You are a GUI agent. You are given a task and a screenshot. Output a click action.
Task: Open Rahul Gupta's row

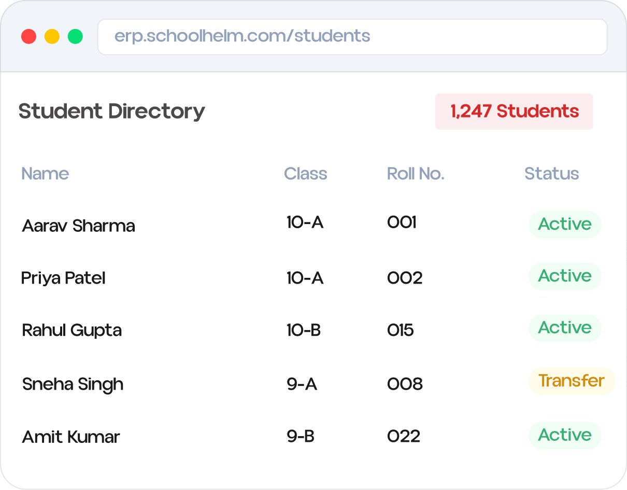(x=72, y=330)
